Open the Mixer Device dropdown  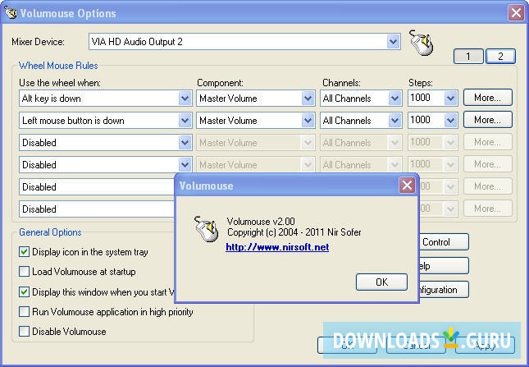(393, 42)
